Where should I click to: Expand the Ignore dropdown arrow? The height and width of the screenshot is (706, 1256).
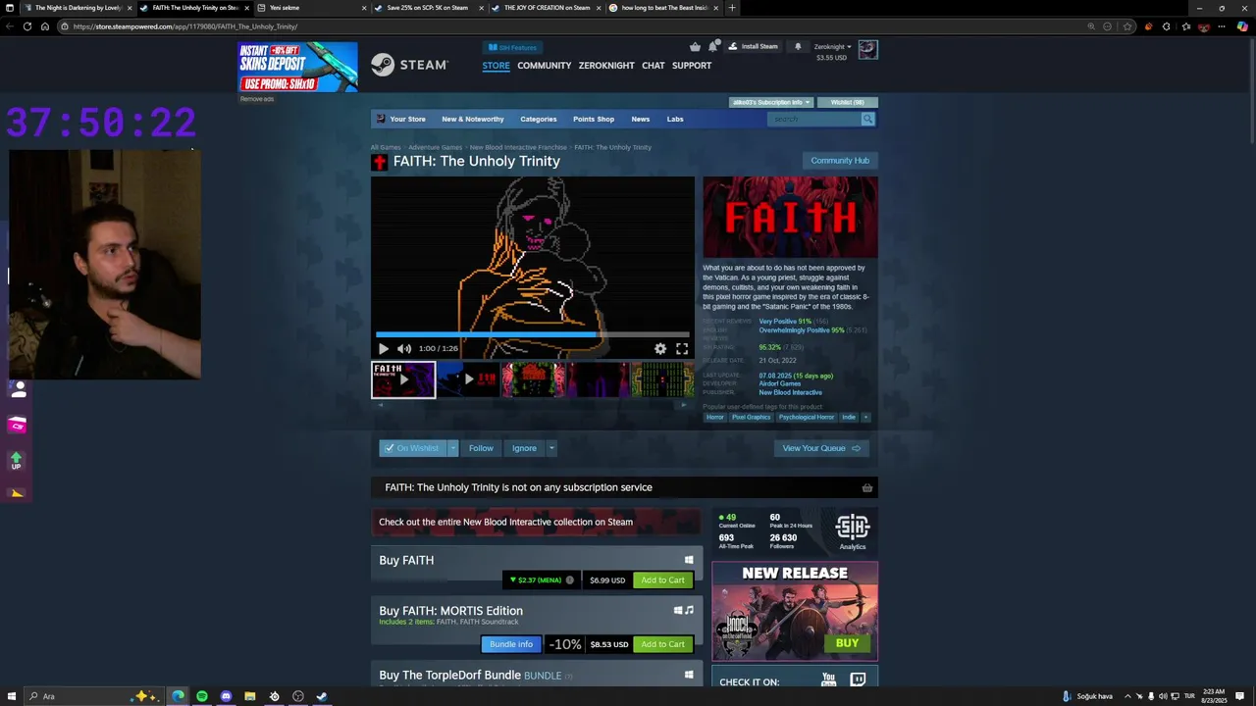click(551, 448)
